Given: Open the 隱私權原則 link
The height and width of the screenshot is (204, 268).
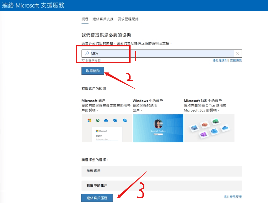Looking at the screenshot, I should point(220,60).
